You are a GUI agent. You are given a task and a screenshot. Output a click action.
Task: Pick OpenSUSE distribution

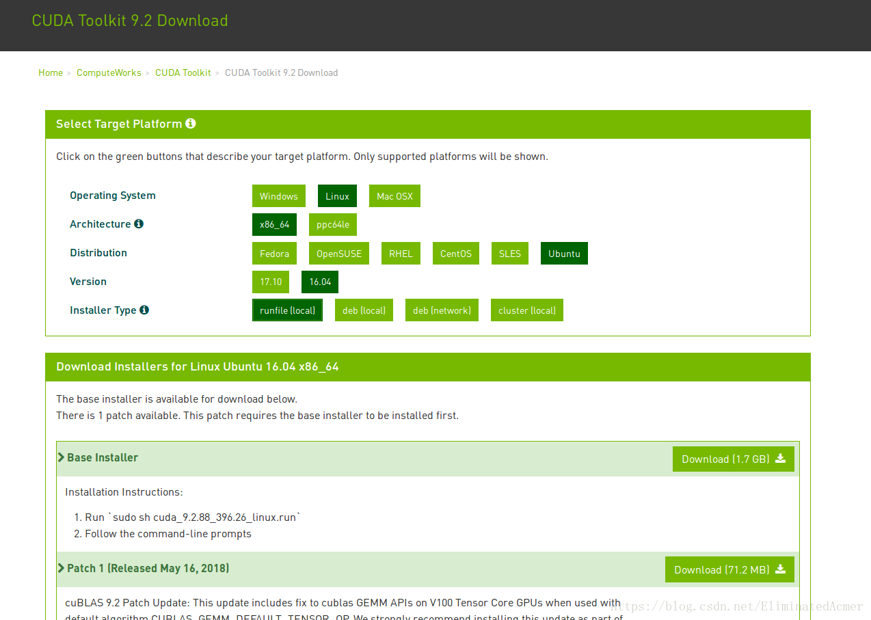point(339,254)
